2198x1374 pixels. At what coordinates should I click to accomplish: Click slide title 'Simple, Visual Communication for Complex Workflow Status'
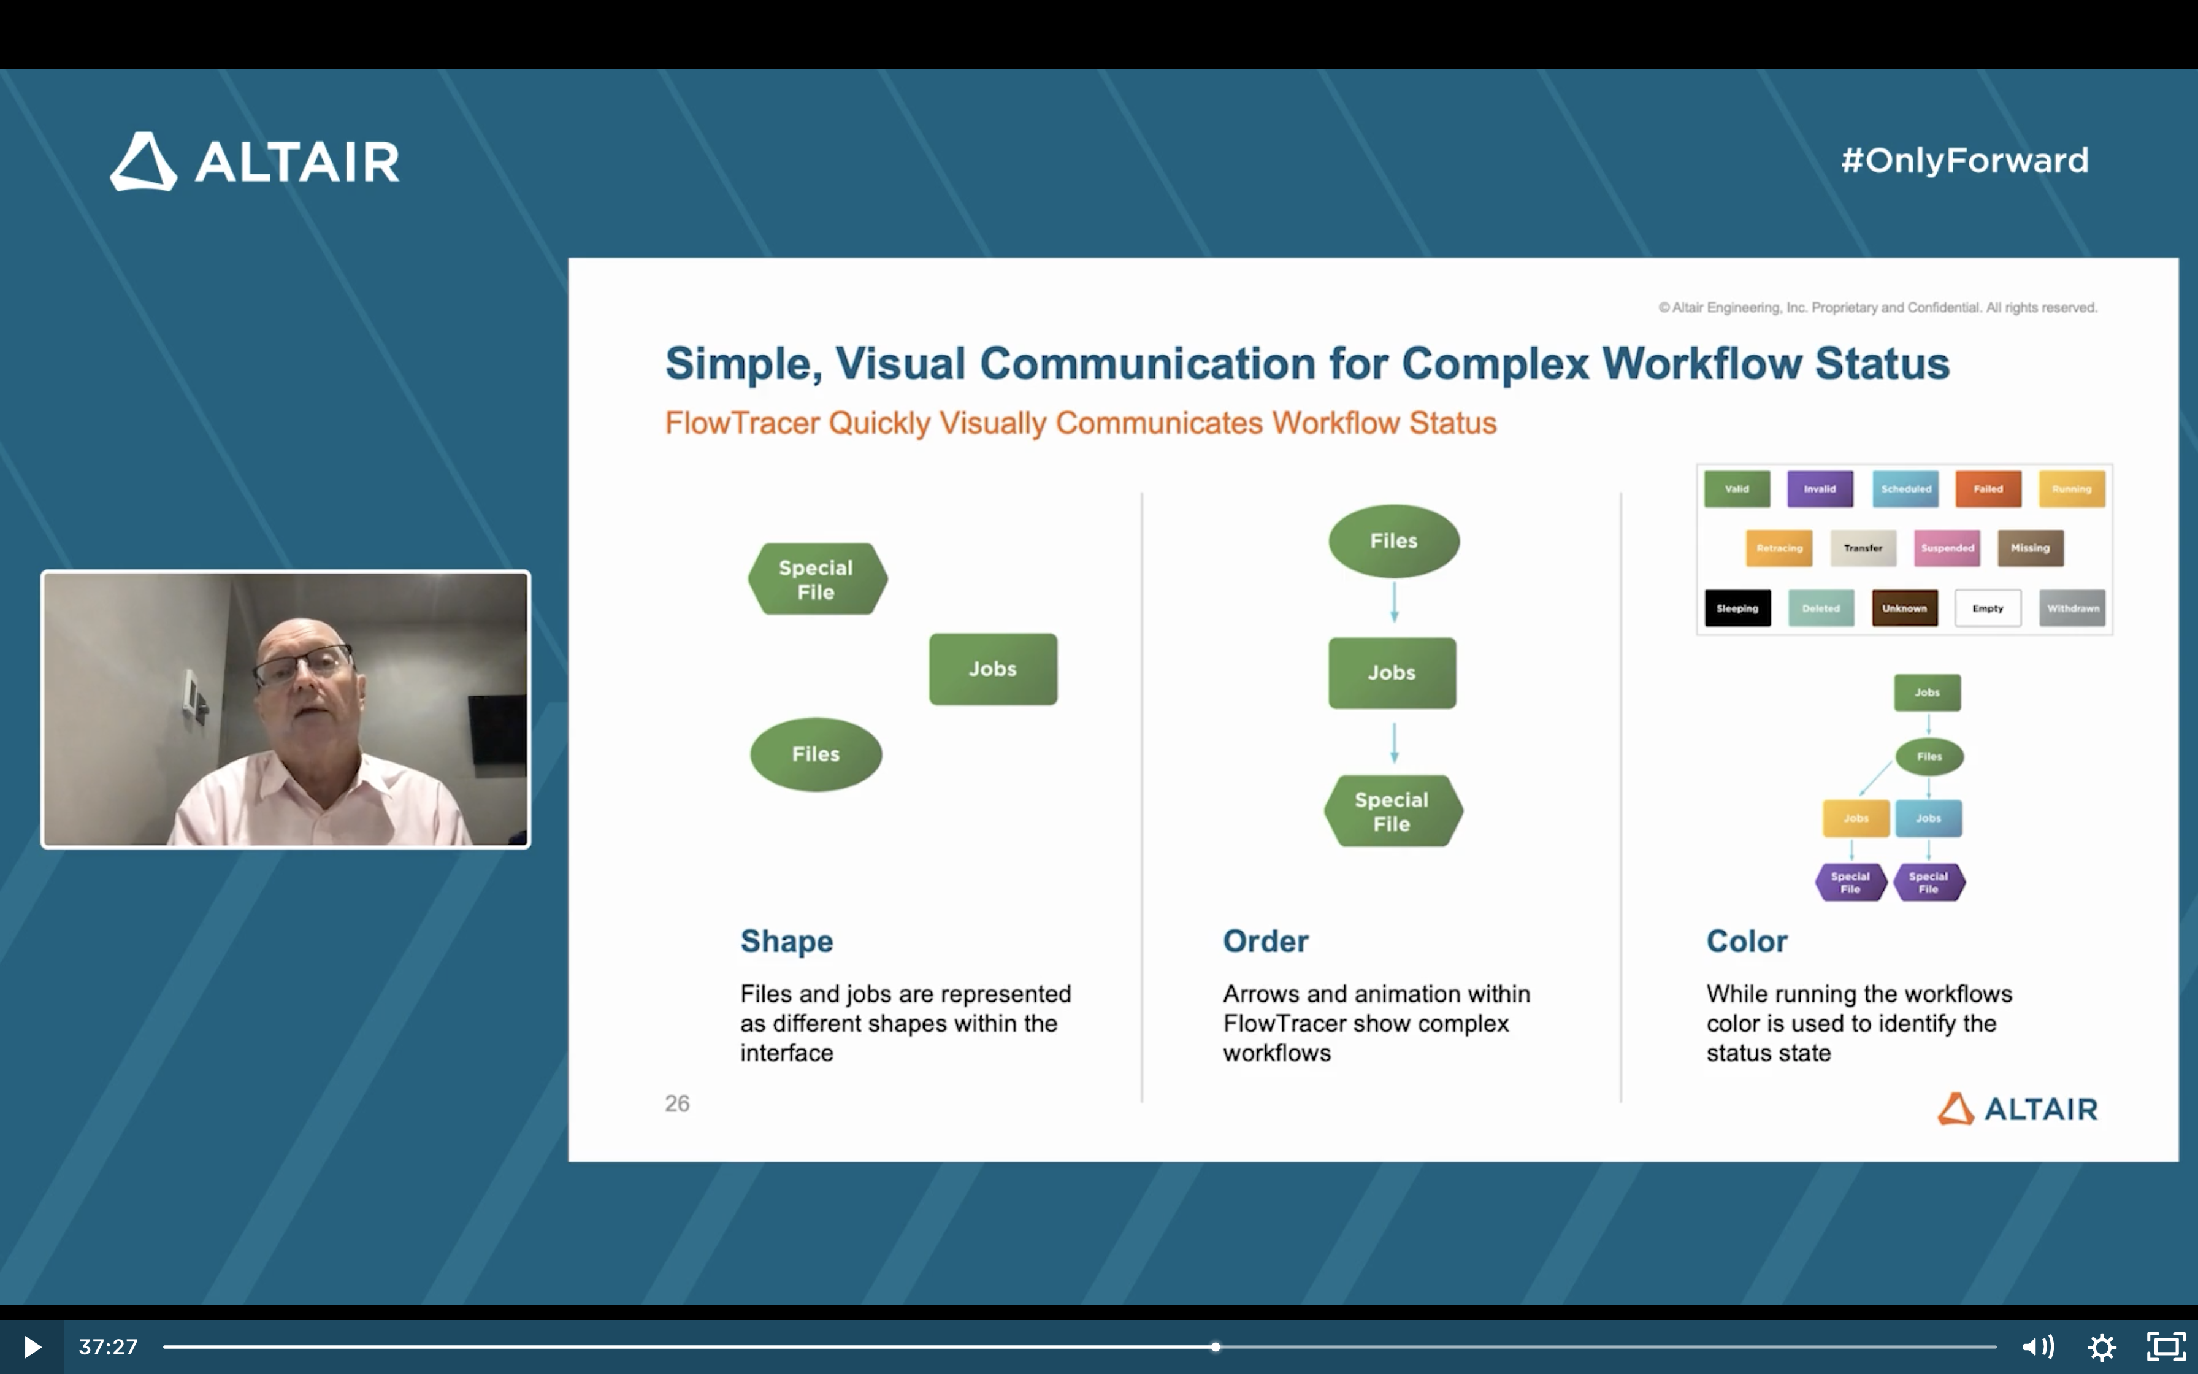tap(1307, 364)
